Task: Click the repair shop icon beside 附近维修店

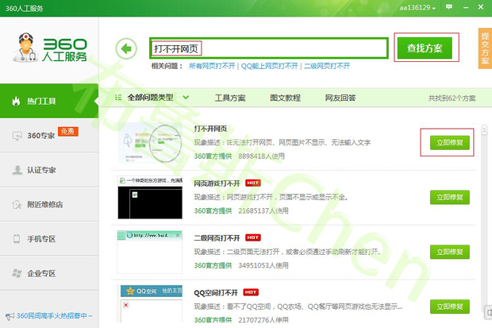Action: pos(17,205)
